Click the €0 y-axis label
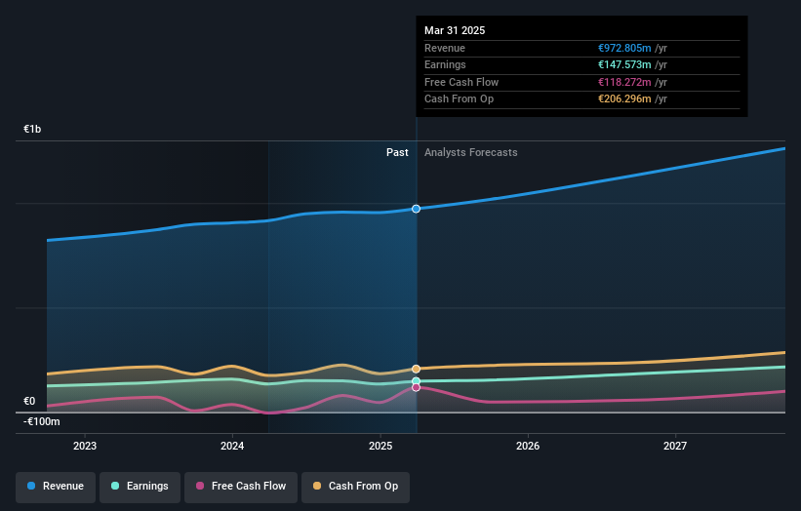 29,401
